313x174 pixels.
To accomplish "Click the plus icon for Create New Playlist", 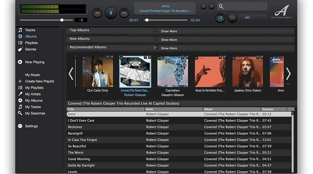I will (20, 81).
